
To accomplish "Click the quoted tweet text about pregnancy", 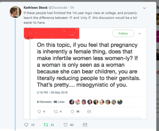I will pyautogui.click(x=87, y=64).
